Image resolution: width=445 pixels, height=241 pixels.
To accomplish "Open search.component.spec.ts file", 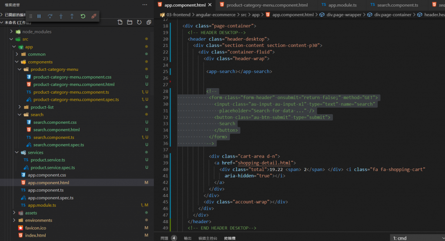I will click(x=59, y=145).
